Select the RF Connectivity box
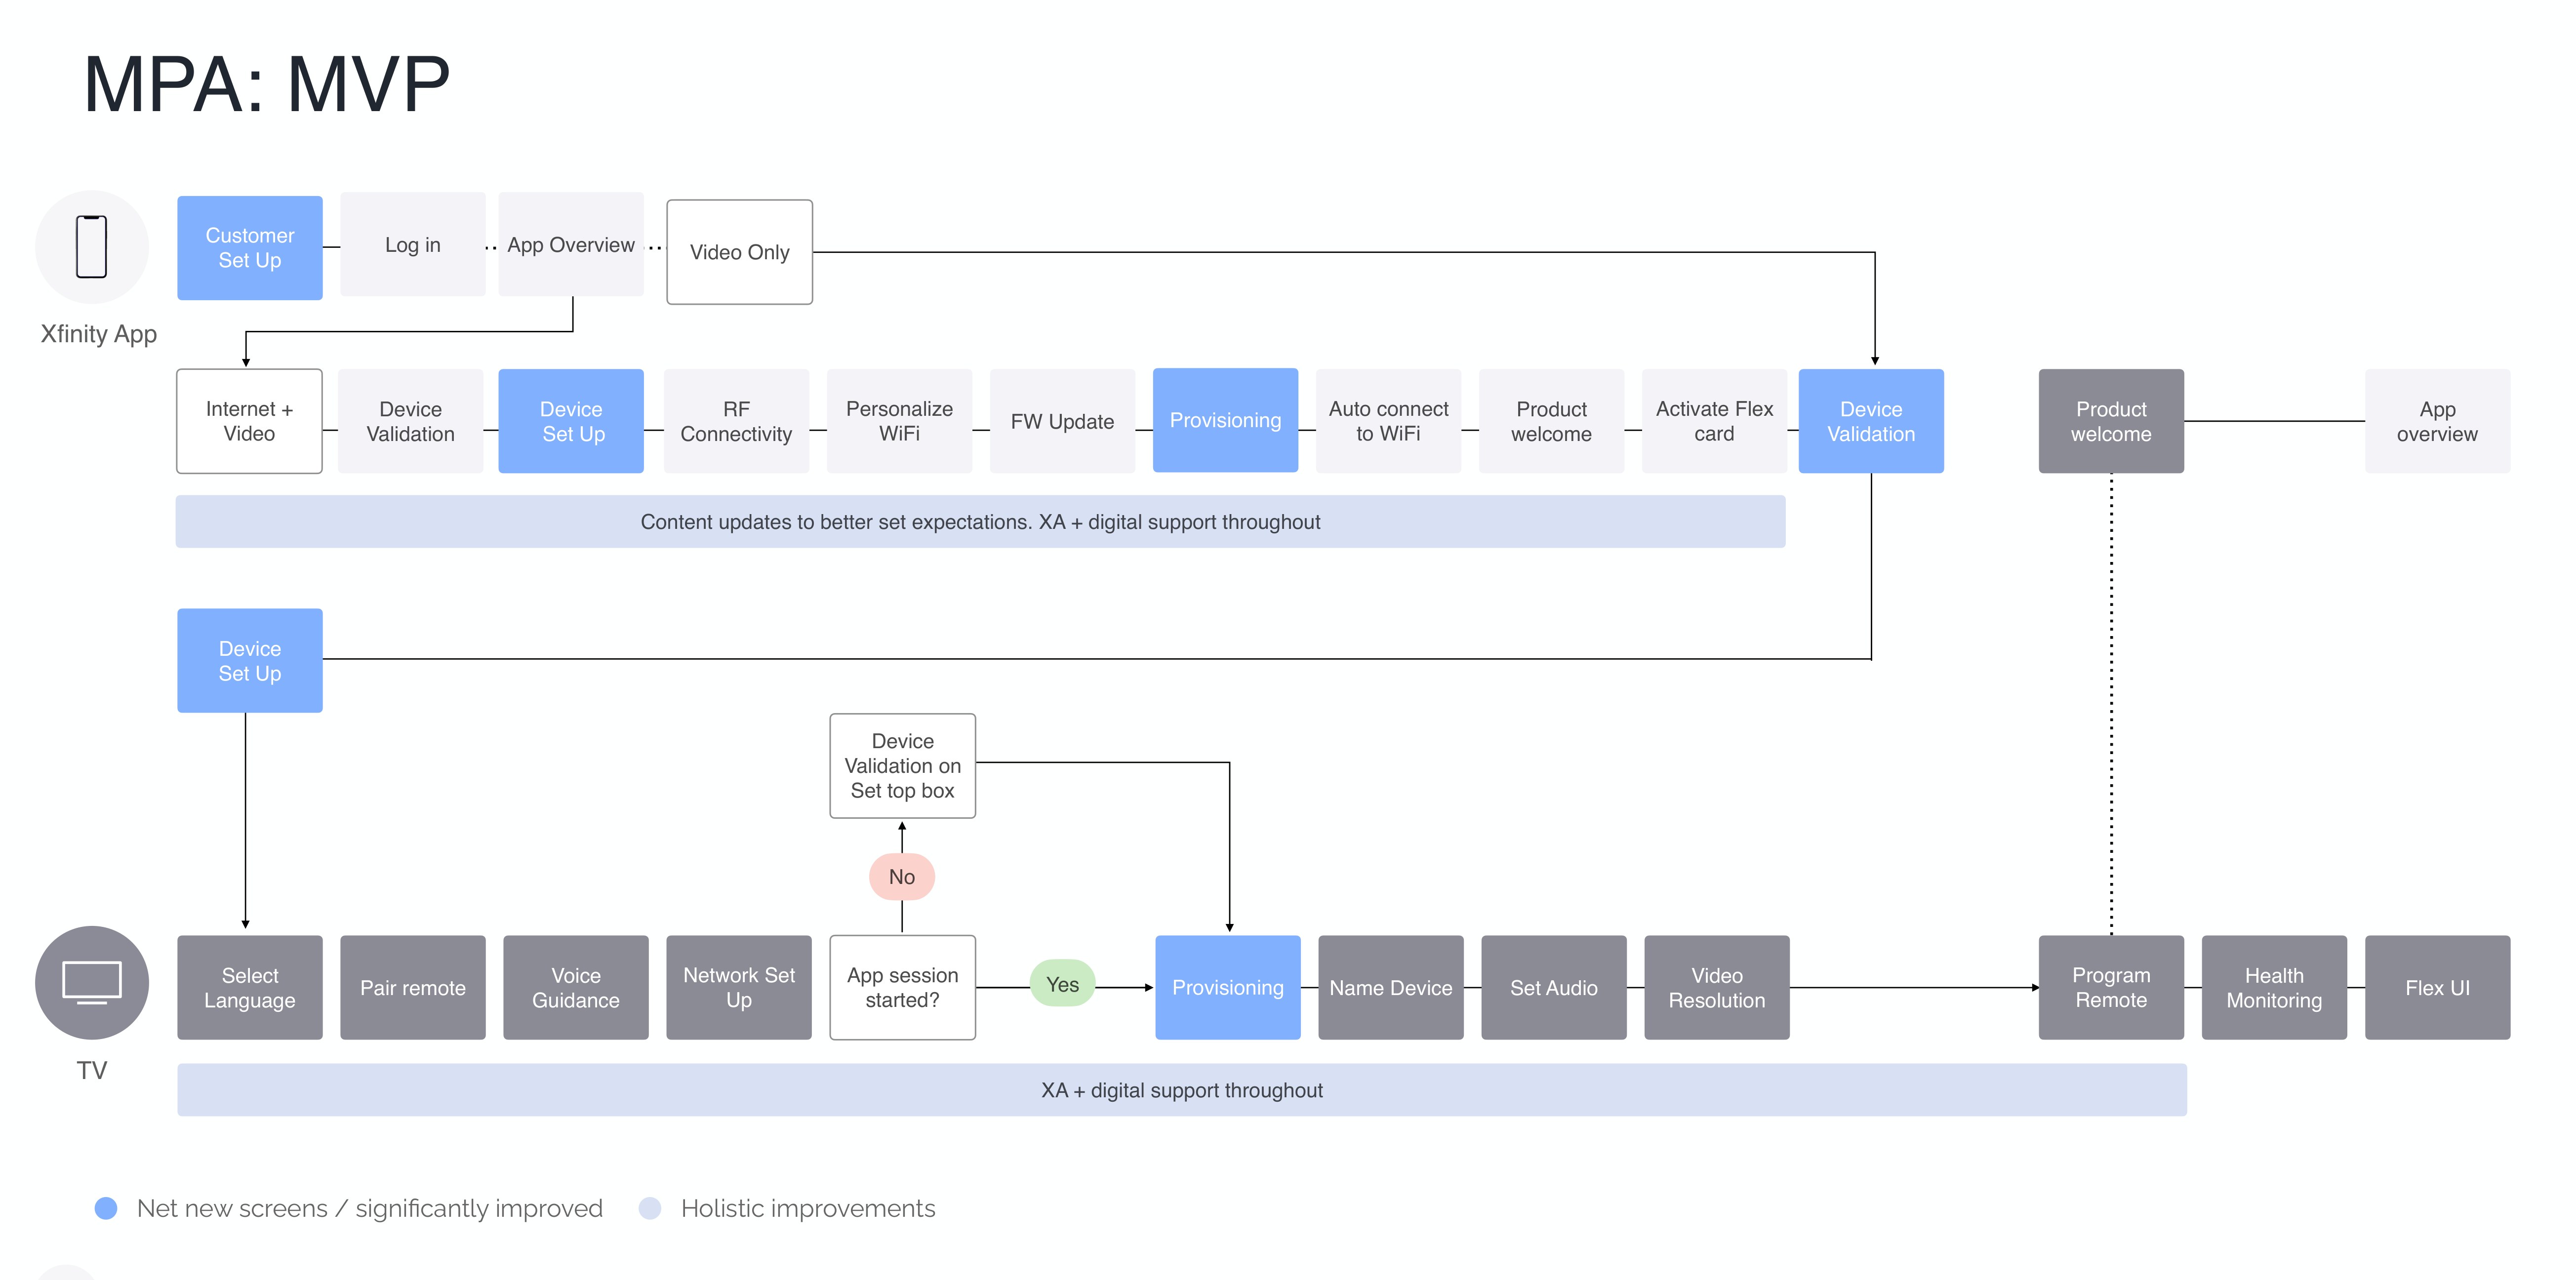 (x=737, y=421)
